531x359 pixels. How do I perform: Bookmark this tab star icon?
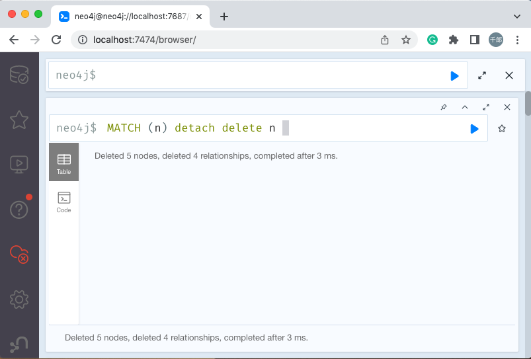[x=406, y=40]
